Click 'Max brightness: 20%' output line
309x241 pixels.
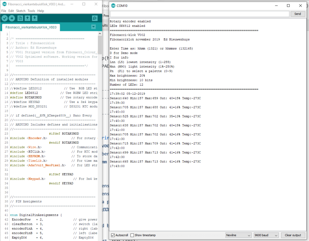(x=127, y=76)
